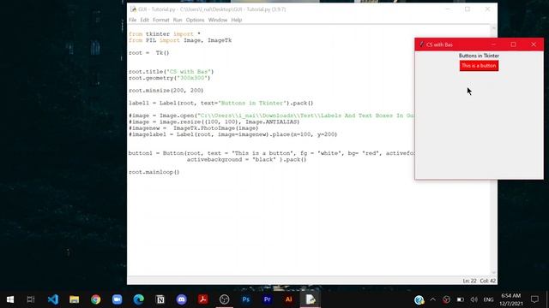Click the ENG language indicator
Screen dimensions: 549x308
488,299
